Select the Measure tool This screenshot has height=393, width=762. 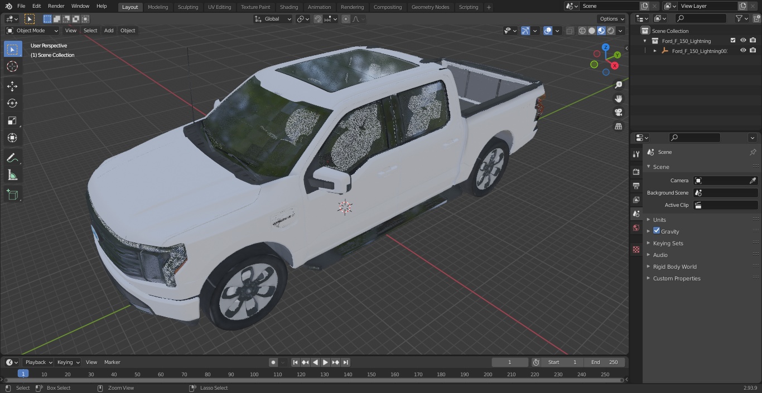[12, 176]
